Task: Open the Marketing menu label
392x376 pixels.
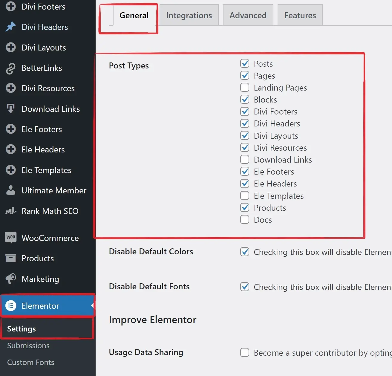Action: 40,279
